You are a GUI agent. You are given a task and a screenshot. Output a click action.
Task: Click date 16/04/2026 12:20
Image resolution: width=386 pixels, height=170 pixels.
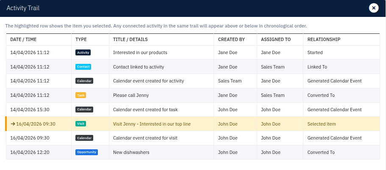(x=30, y=152)
